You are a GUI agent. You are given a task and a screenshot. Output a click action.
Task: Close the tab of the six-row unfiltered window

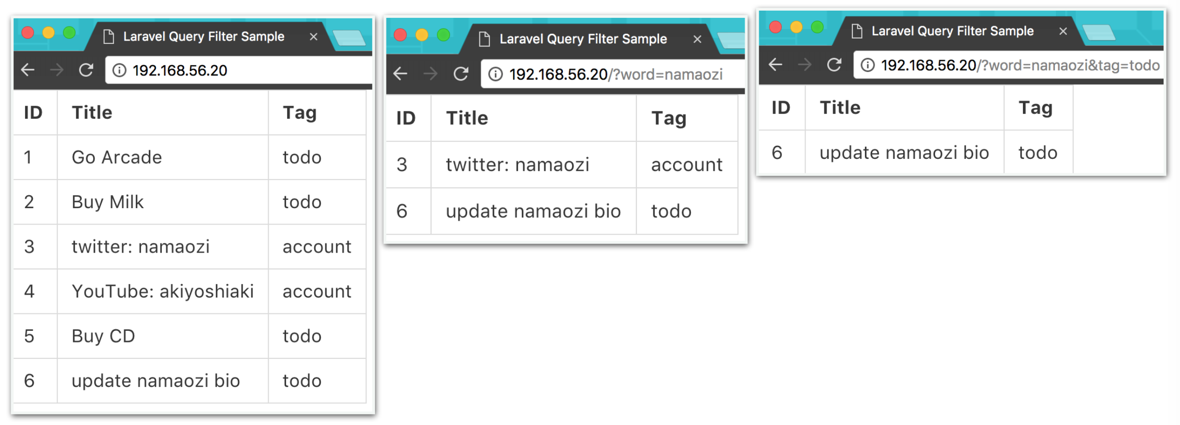314,37
